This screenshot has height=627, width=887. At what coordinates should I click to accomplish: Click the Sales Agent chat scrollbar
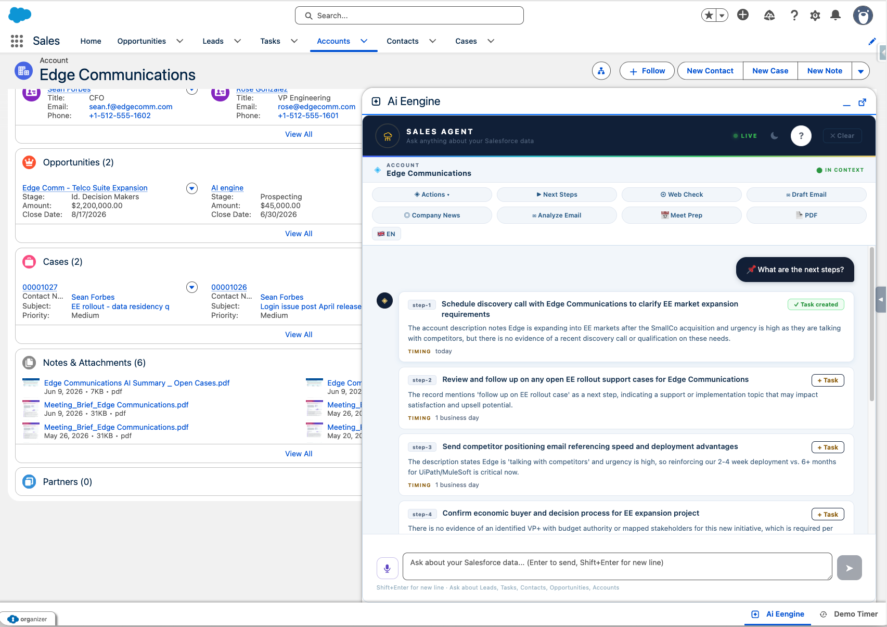[872, 324]
